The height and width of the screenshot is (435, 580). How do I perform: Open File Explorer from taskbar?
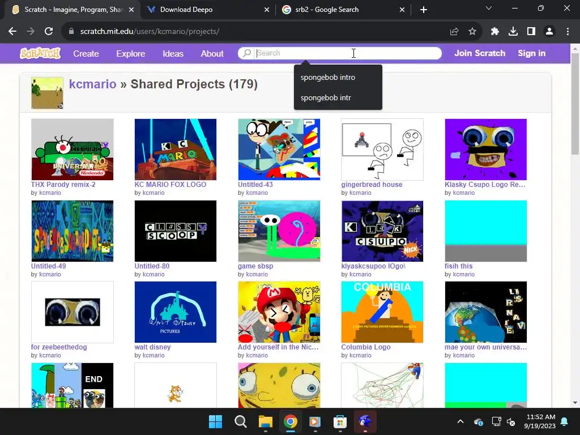pyautogui.click(x=266, y=421)
